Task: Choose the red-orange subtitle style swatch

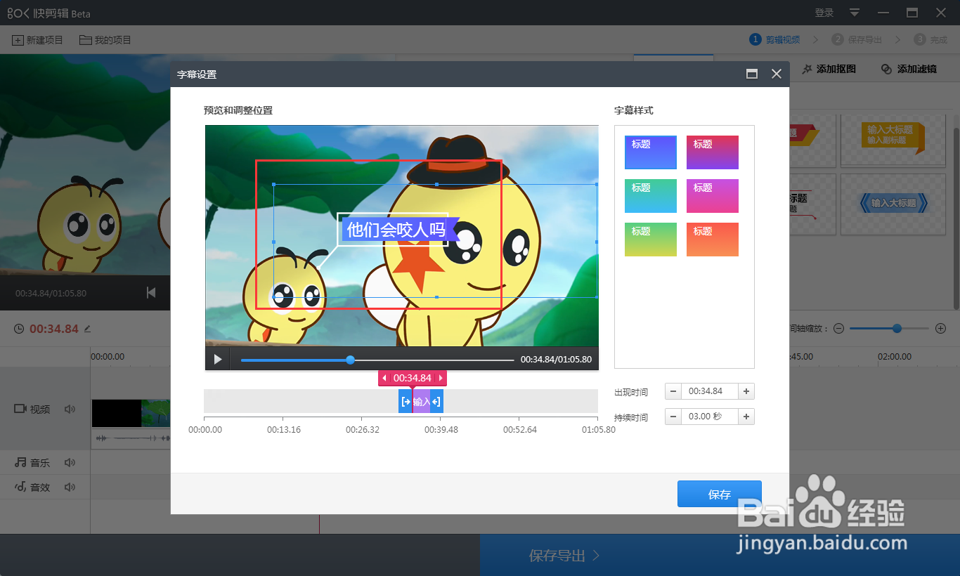Action: 713,240
